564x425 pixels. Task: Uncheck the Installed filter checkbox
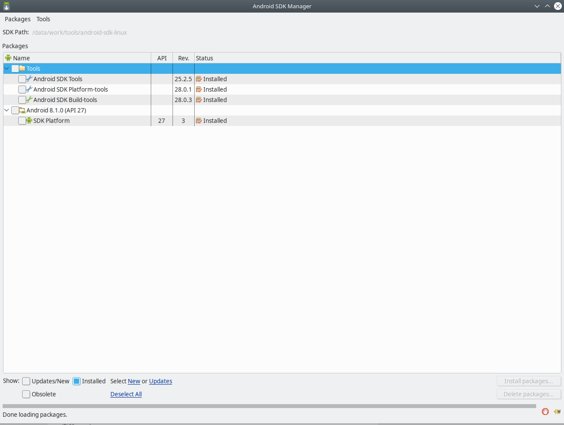(x=76, y=381)
